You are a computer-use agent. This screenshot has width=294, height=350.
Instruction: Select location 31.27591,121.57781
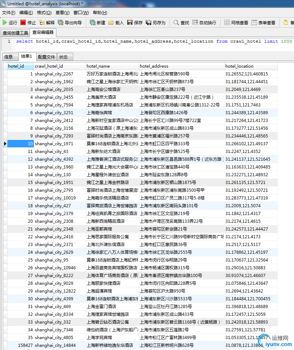251,330
